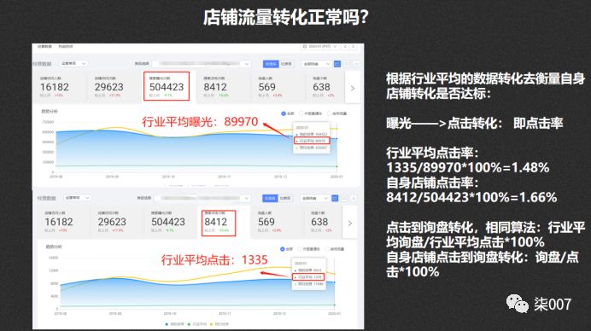This screenshot has height=331, width=591.
Task: Select 比全店 button in the clicks-chart panel
Action: point(270,198)
